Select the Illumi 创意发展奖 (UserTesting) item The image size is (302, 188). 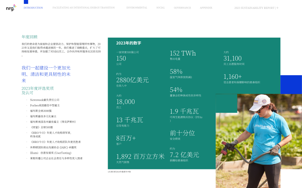point(51,153)
